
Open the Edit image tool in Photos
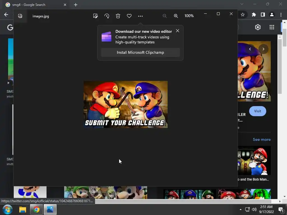tap(95, 16)
